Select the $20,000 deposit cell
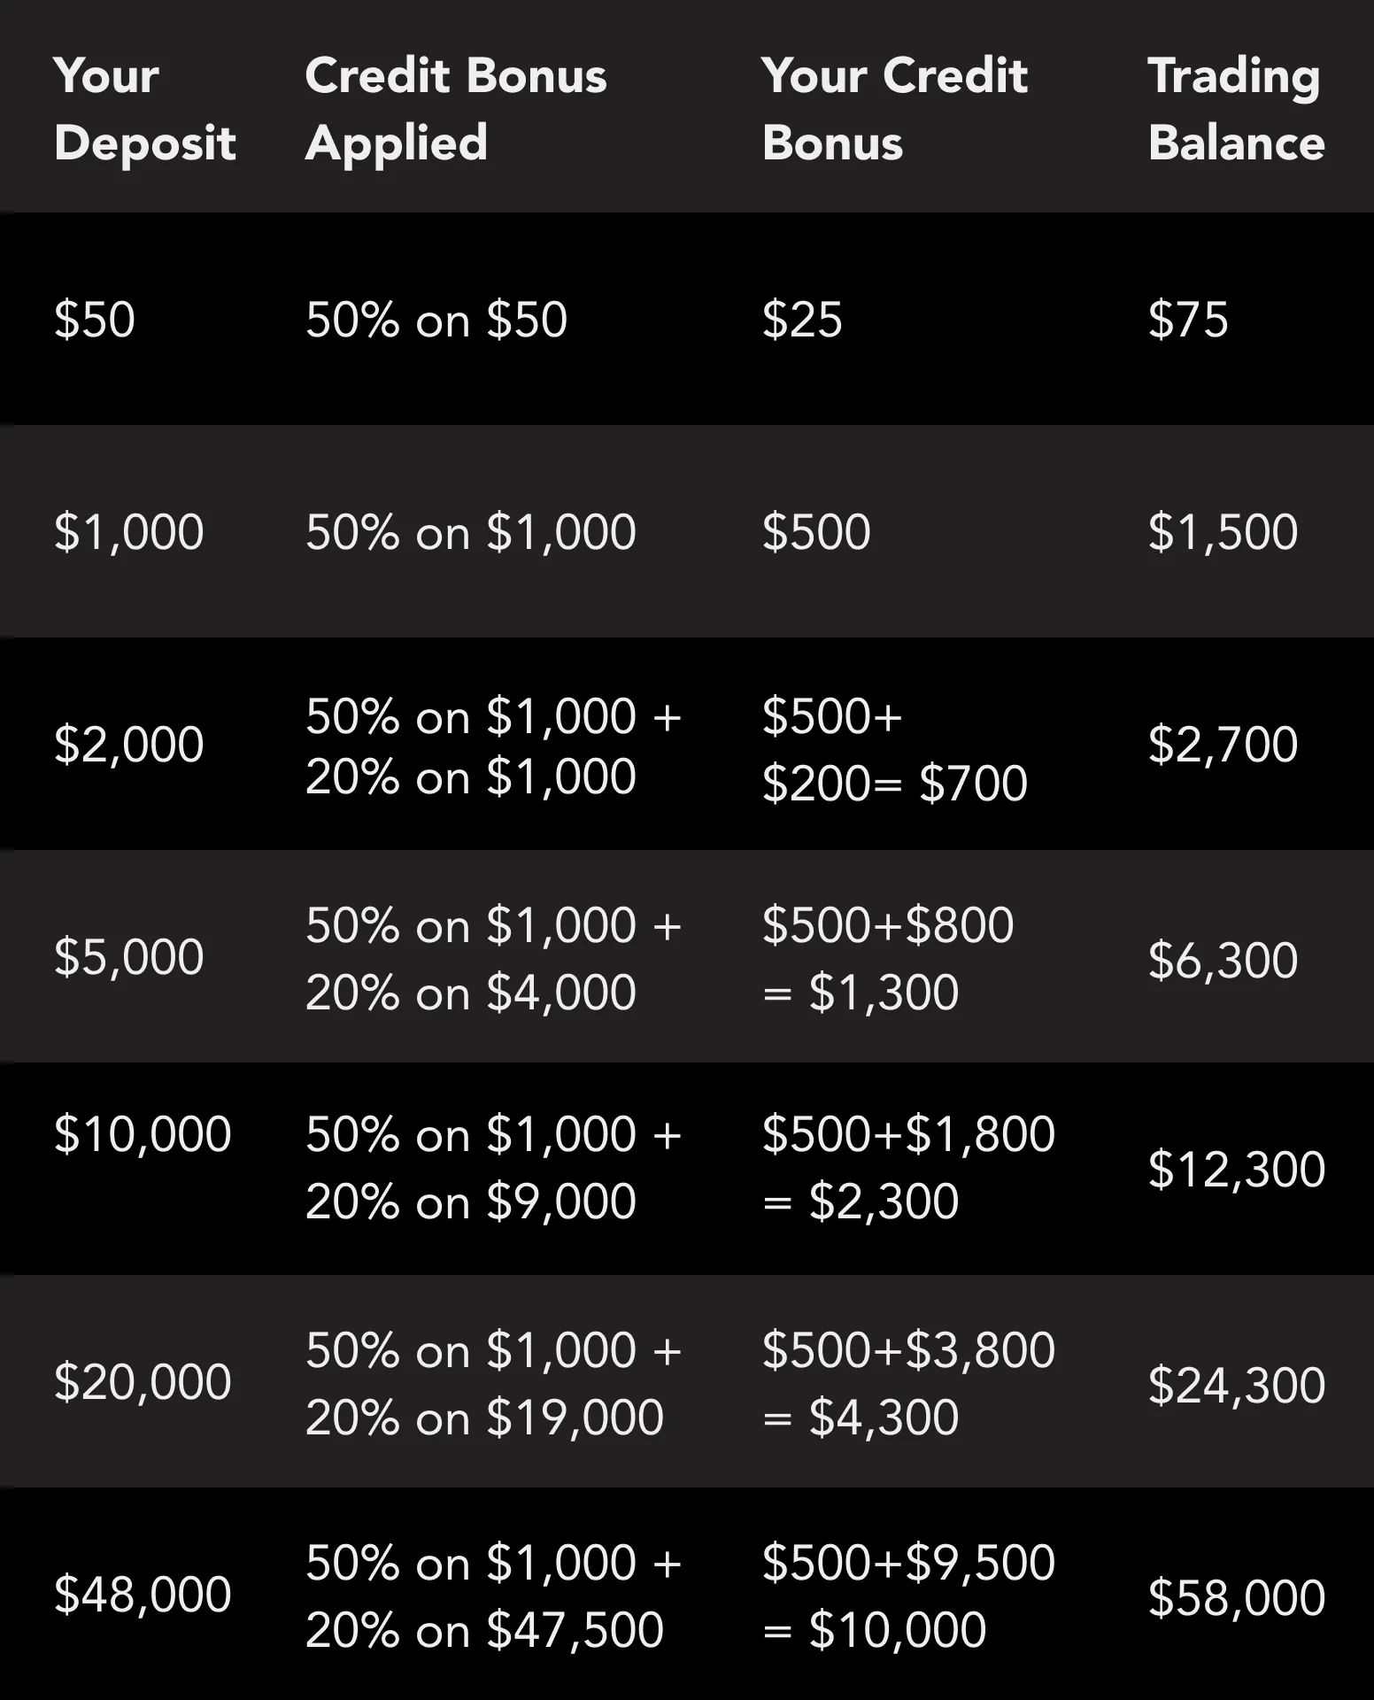The image size is (1374, 1700). 143,1382
